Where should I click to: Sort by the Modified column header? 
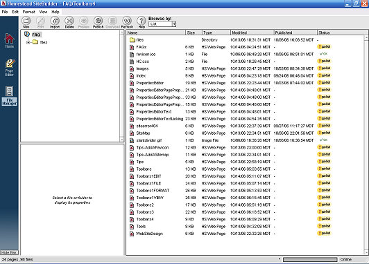point(252,32)
